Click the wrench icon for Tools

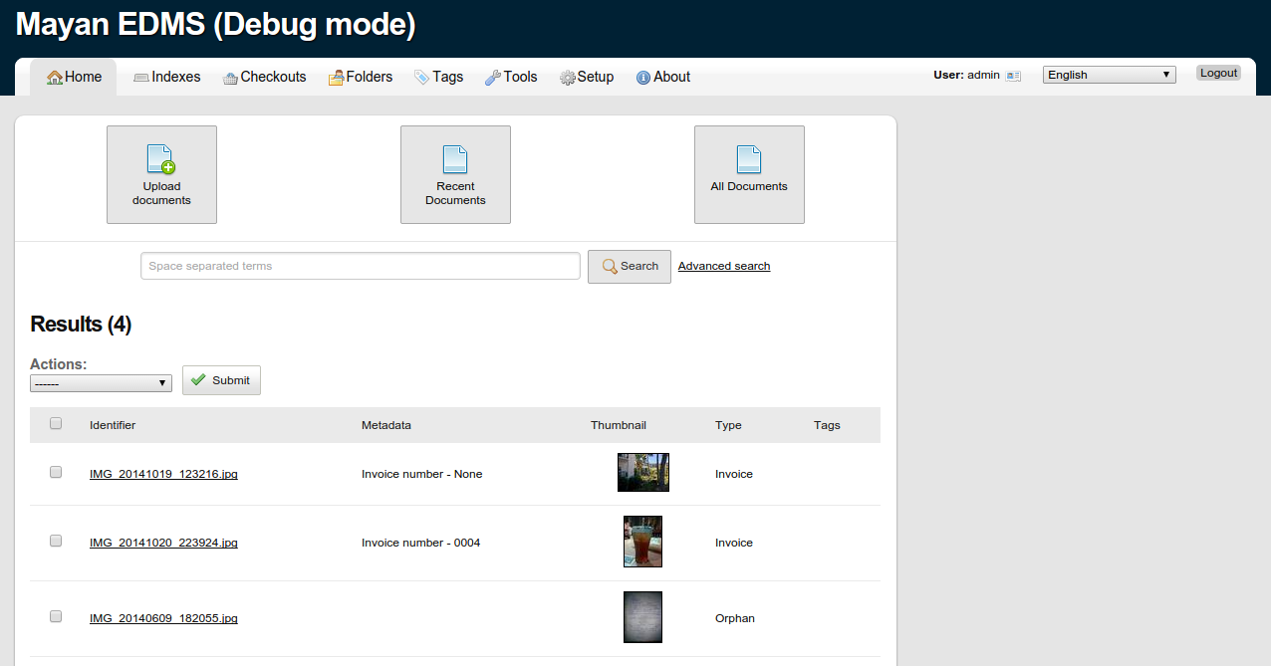coord(493,78)
